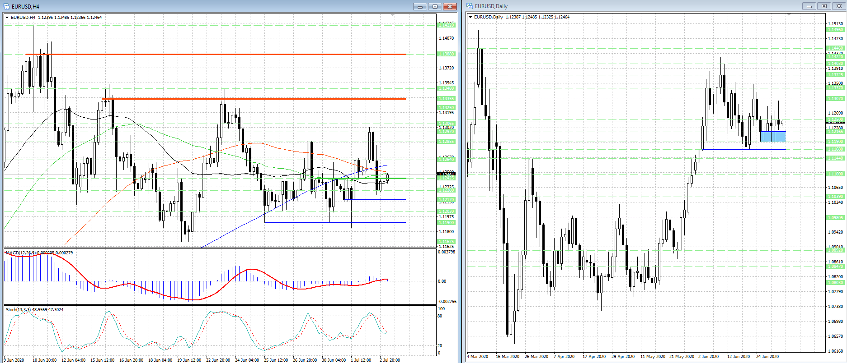Select the light blue rectangle in the Daily chart
Viewport: 847px width, 363px height.
pyautogui.click(x=773, y=136)
